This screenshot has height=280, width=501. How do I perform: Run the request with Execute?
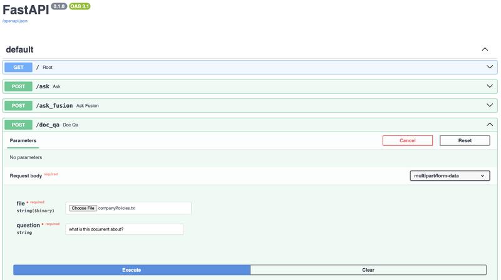(132, 270)
